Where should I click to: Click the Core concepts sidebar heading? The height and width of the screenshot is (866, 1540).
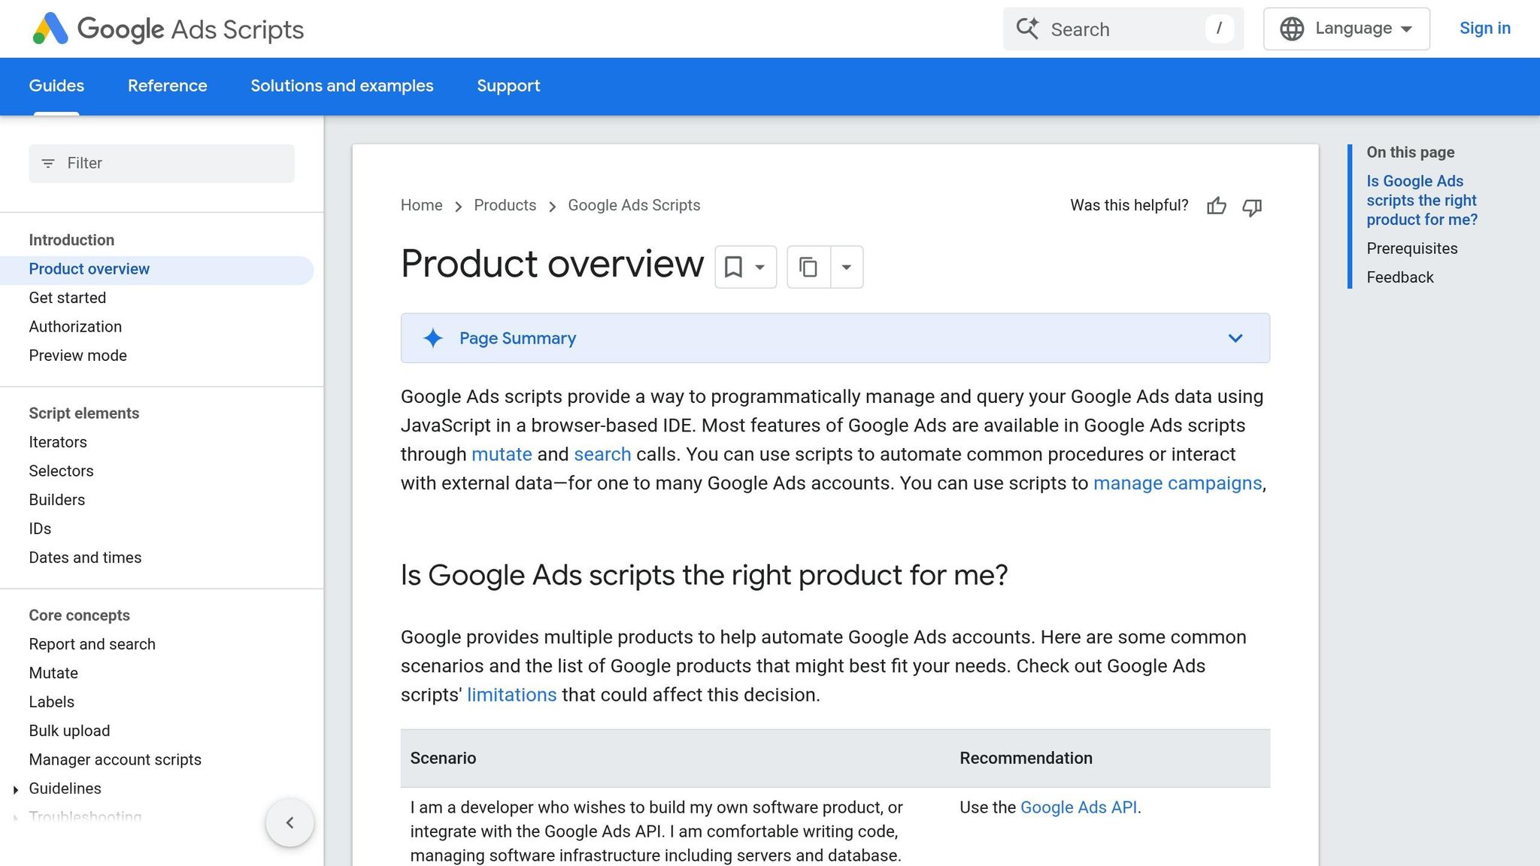[79, 616]
